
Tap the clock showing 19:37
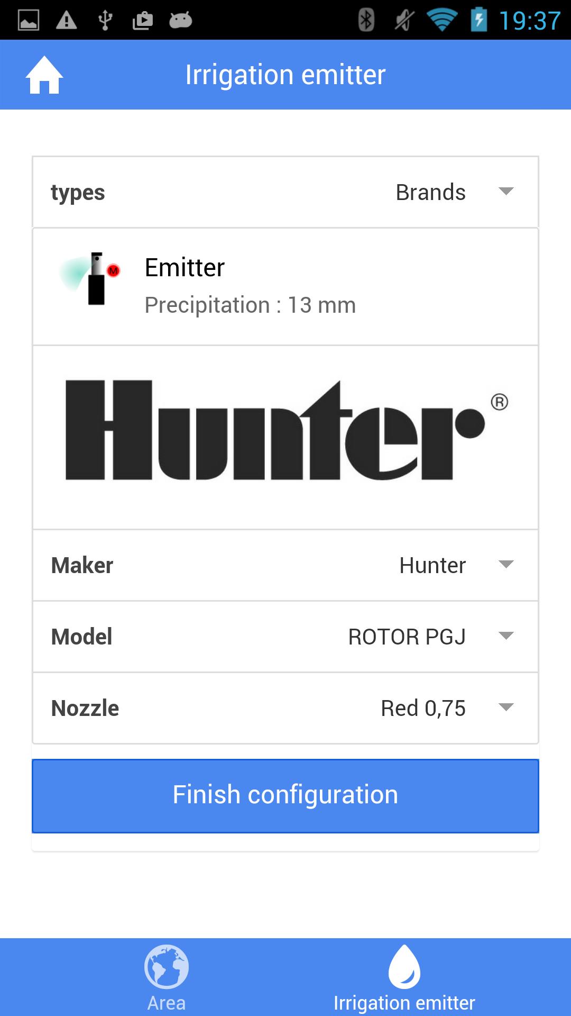click(530, 20)
